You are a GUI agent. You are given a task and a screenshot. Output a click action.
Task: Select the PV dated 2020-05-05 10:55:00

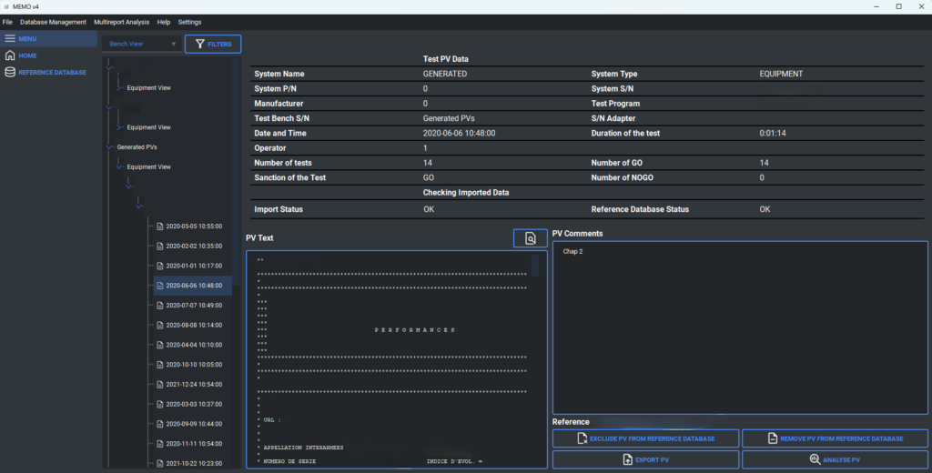(x=193, y=226)
